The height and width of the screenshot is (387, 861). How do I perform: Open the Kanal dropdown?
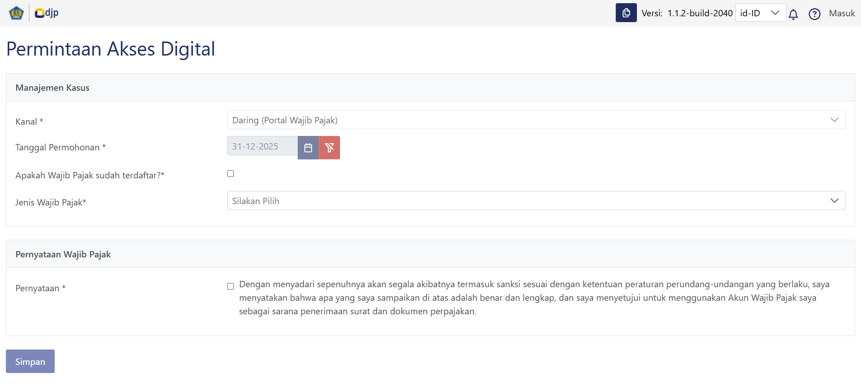click(536, 120)
